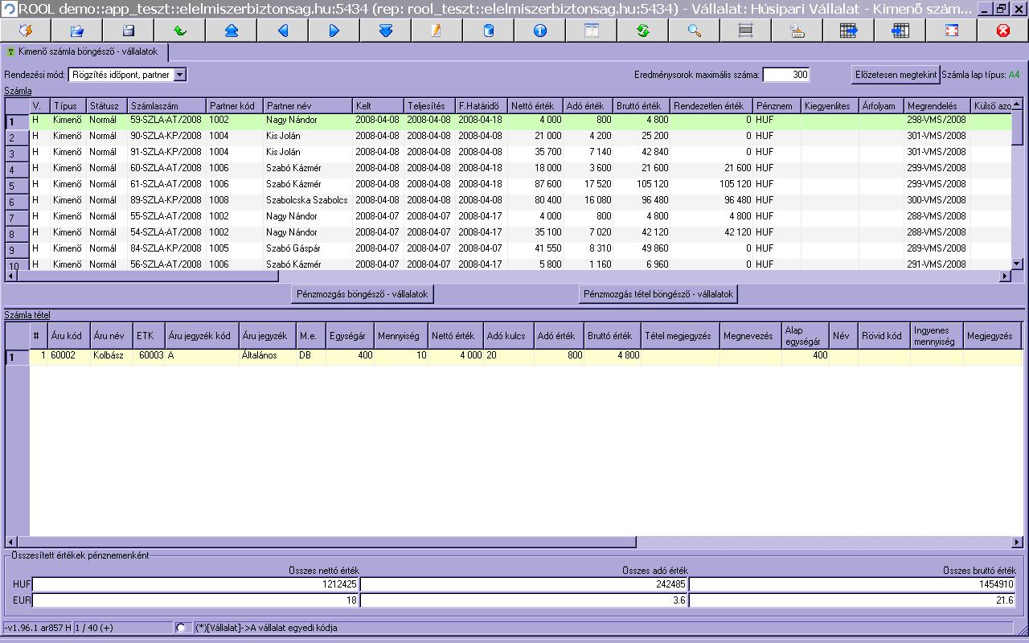The height and width of the screenshot is (643, 1029).
Task: Click the green refresh arrows icon
Action: tap(642, 31)
